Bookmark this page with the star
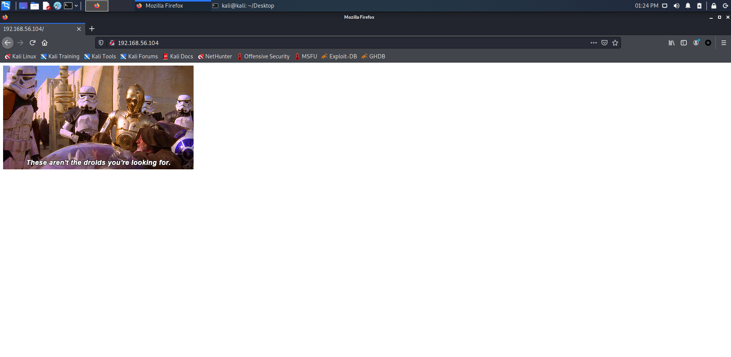The width and height of the screenshot is (731, 357). (x=615, y=43)
